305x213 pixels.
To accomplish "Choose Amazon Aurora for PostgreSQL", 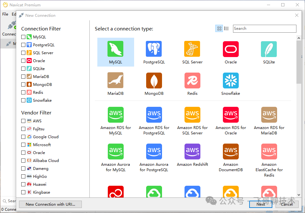I will tap(154, 152).
